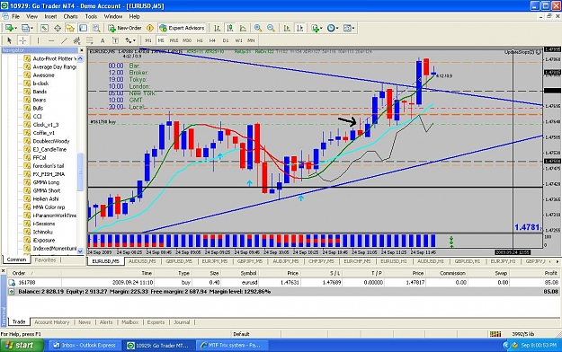The height and width of the screenshot is (352, 562).
Task: Click the New Order button
Action: tap(125, 28)
